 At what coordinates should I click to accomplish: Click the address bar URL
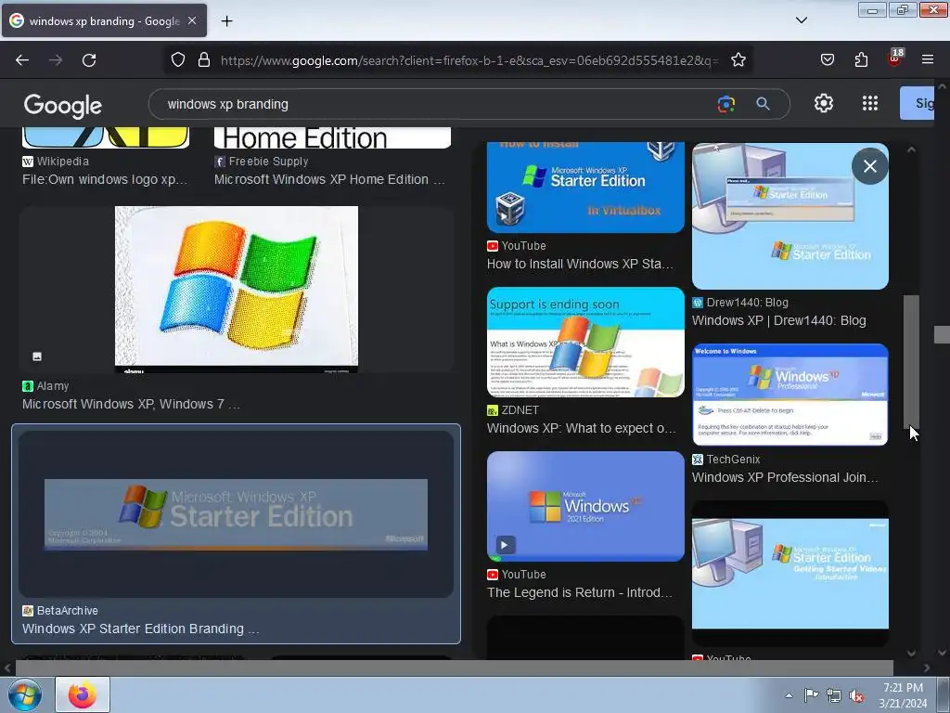click(x=469, y=60)
